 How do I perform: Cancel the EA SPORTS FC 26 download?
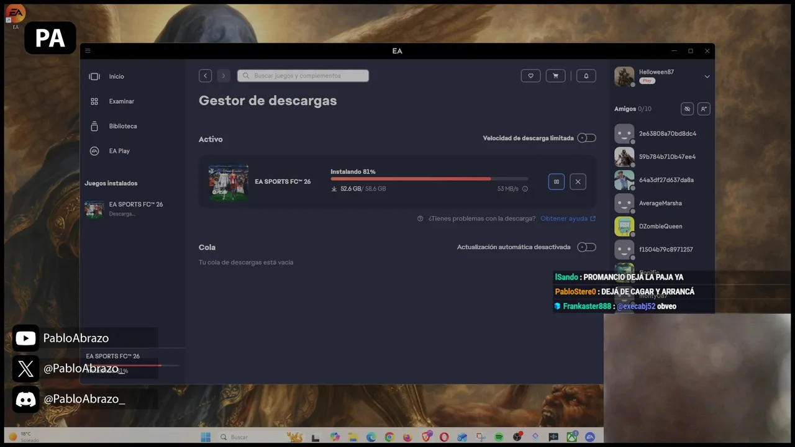(x=578, y=181)
